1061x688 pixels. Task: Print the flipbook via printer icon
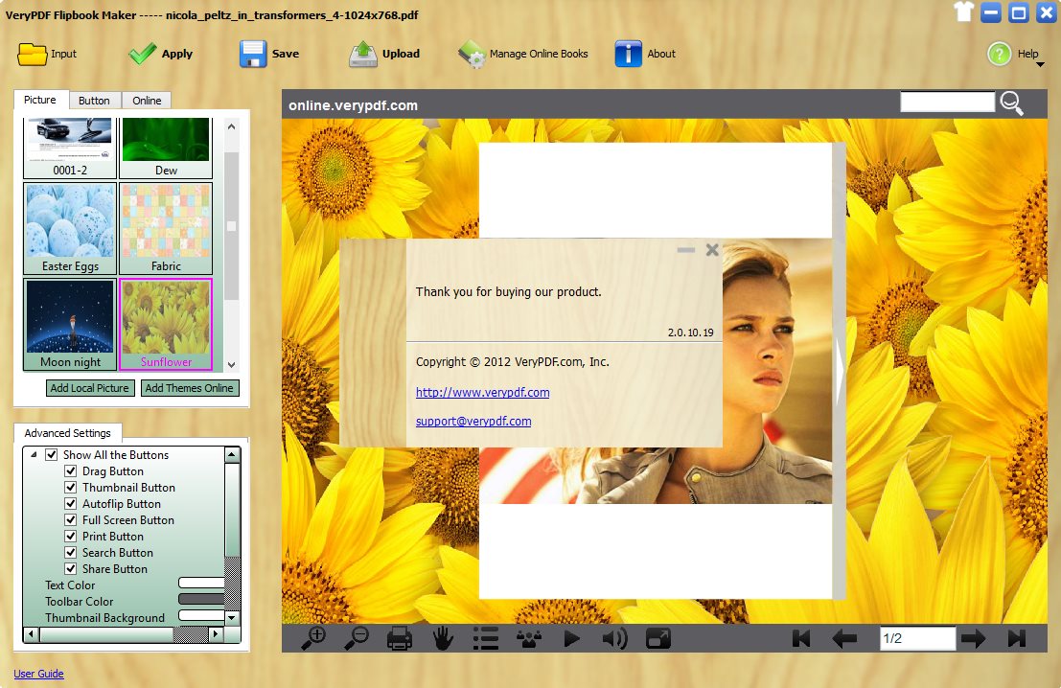coord(400,638)
